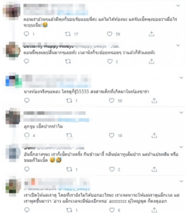This screenshot has width=185, height=213.
Task: Reply to the tweet with 4 replies
Action: click(x=27, y=135)
